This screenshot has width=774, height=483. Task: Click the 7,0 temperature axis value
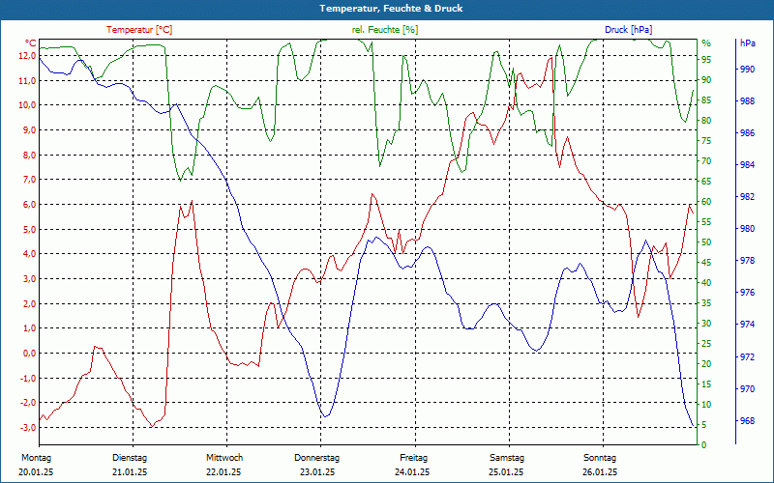coord(29,180)
